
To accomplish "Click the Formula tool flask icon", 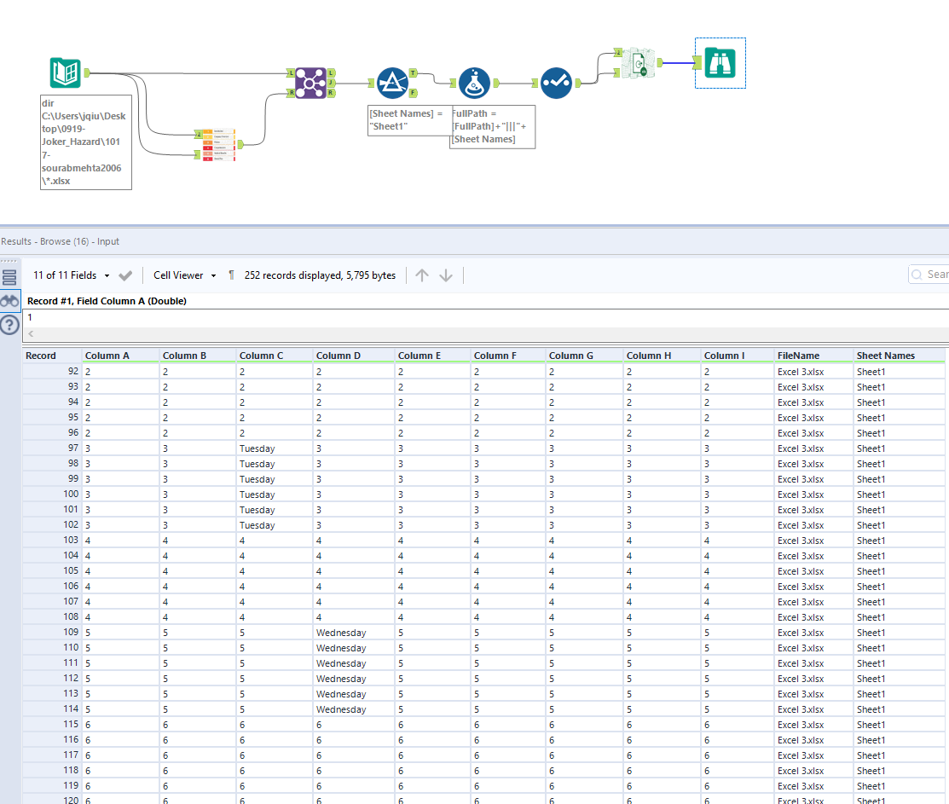I will pyautogui.click(x=474, y=84).
